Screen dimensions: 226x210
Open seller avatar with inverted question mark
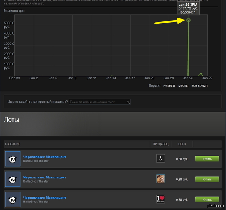(x=160, y=158)
